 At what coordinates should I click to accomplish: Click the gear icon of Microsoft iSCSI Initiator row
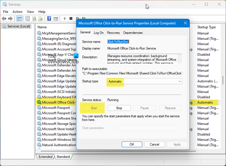(39, 92)
